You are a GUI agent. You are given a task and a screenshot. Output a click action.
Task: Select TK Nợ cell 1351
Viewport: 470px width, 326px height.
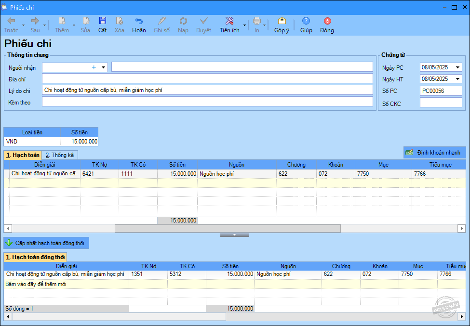click(x=148, y=274)
